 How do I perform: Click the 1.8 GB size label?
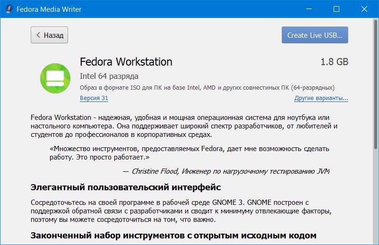tap(334, 62)
